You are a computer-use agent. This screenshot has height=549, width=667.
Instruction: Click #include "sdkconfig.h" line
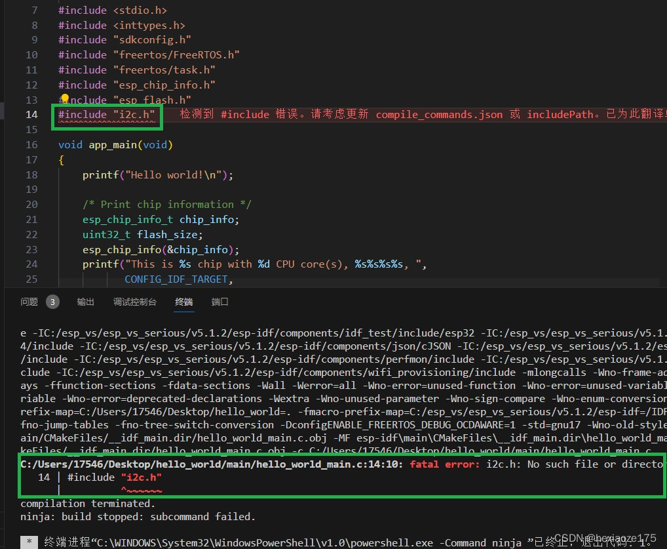[124, 39]
